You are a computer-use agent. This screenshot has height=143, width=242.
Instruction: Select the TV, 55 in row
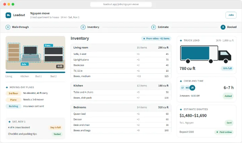click(121, 71)
